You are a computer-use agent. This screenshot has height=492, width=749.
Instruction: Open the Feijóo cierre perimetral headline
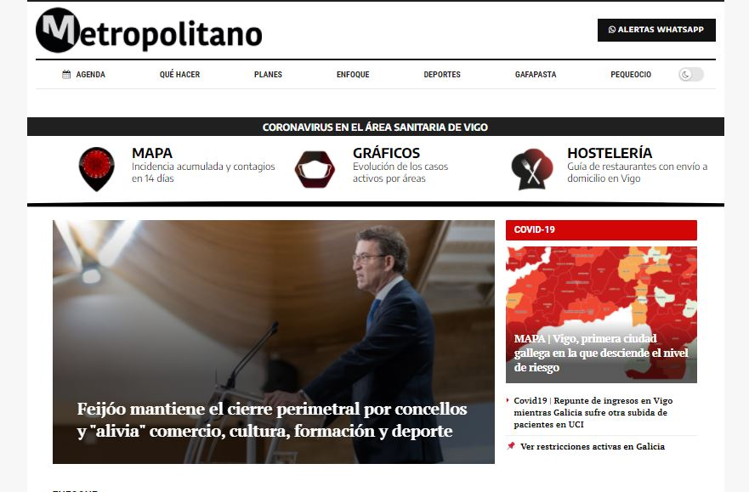tap(272, 420)
